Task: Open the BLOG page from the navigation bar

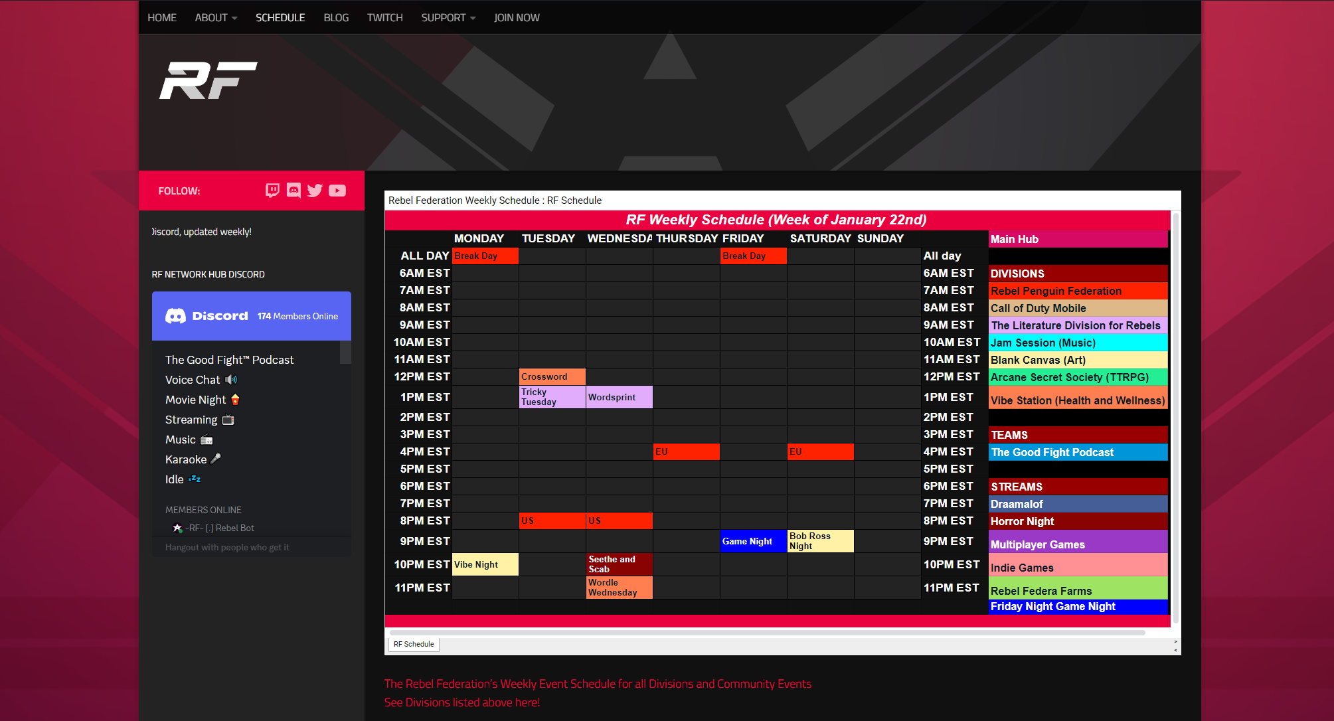Action: click(x=336, y=17)
